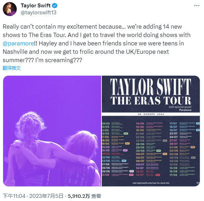This screenshot has height=201, width=204.
Task: Open the purple hugging photo
Action: click(x=52, y=131)
